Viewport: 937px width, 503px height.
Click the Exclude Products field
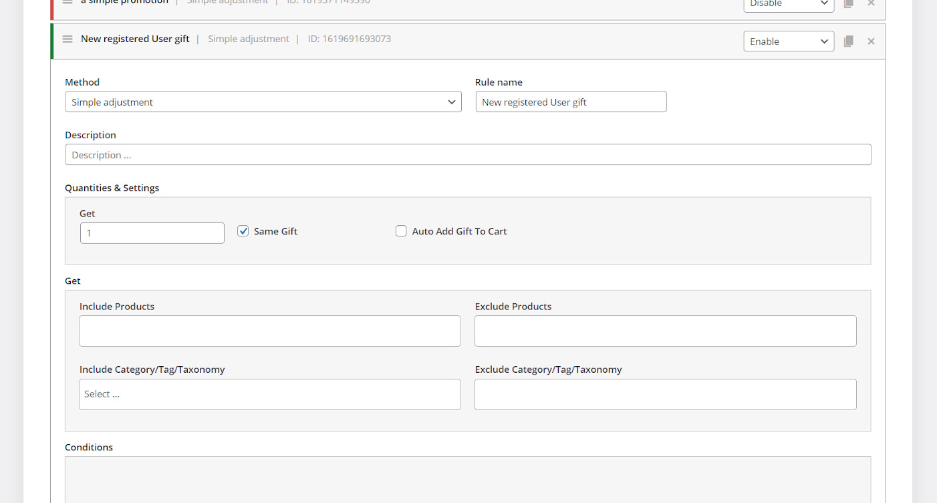click(x=665, y=331)
